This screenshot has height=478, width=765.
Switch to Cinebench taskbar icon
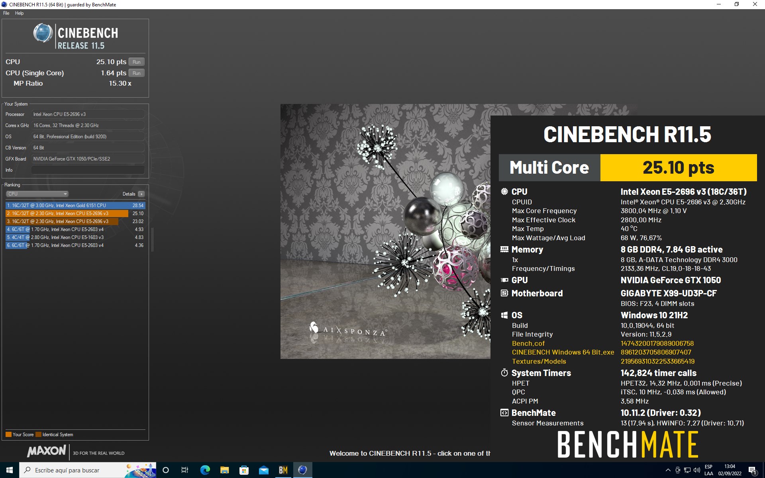(x=302, y=470)
